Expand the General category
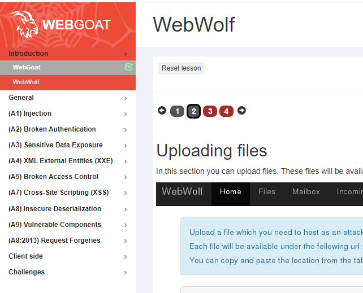Image resolution: width=363 pixels, height=293 pixels. pos(68,98)
